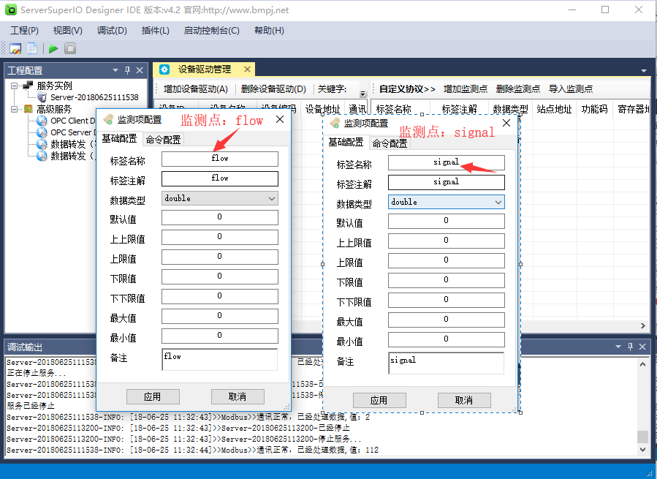Open the 视图(V) menu
Image resolution: width=657 pixels, height=479 pixels.
(67, 31)
